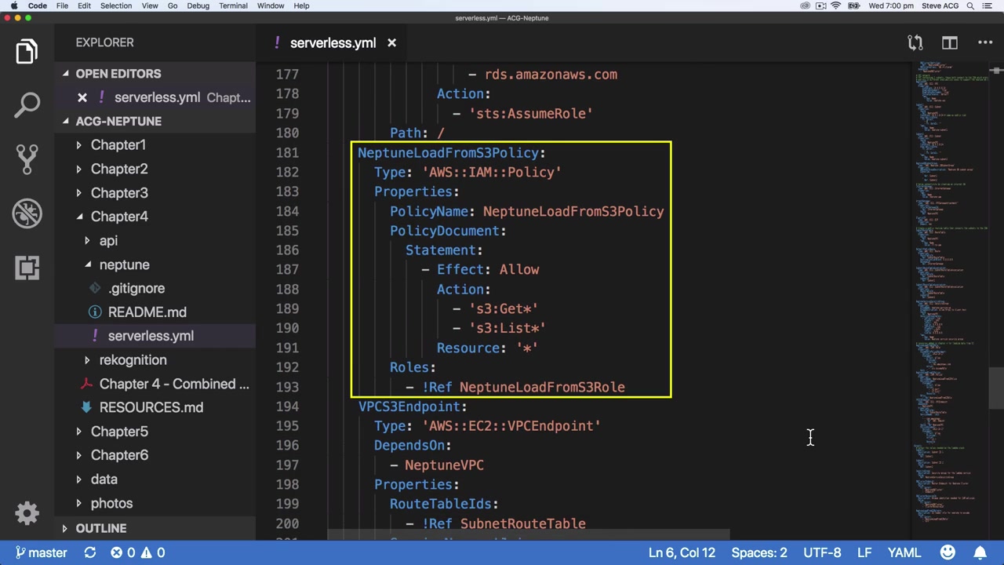This screenshot has width=1004, height=565.
Task: Open the Manage gear settings icon
Action: point(27,513)
